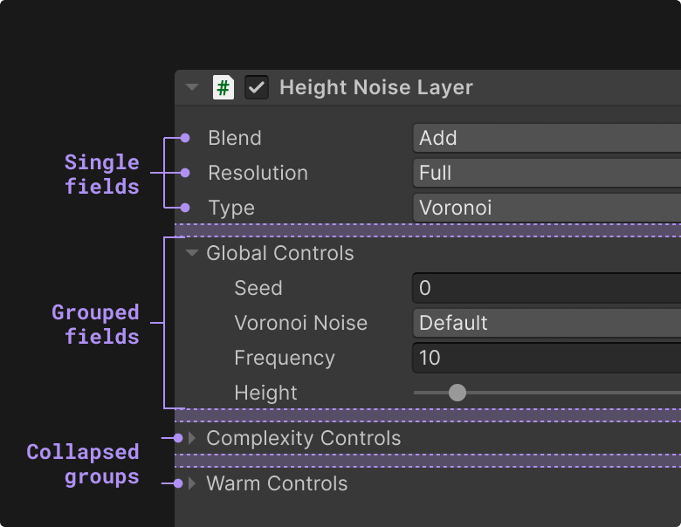This screenshot has width=681, height=527.
Task: Click the Height field label
Action: pyautogui.click(x=265, y=393)
